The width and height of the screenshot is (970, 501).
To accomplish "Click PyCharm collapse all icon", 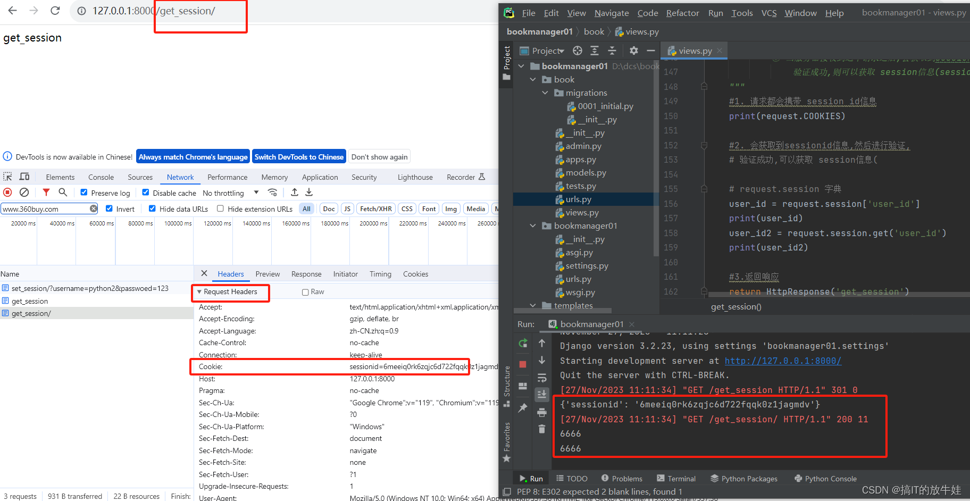I will [x=612, y=51].
